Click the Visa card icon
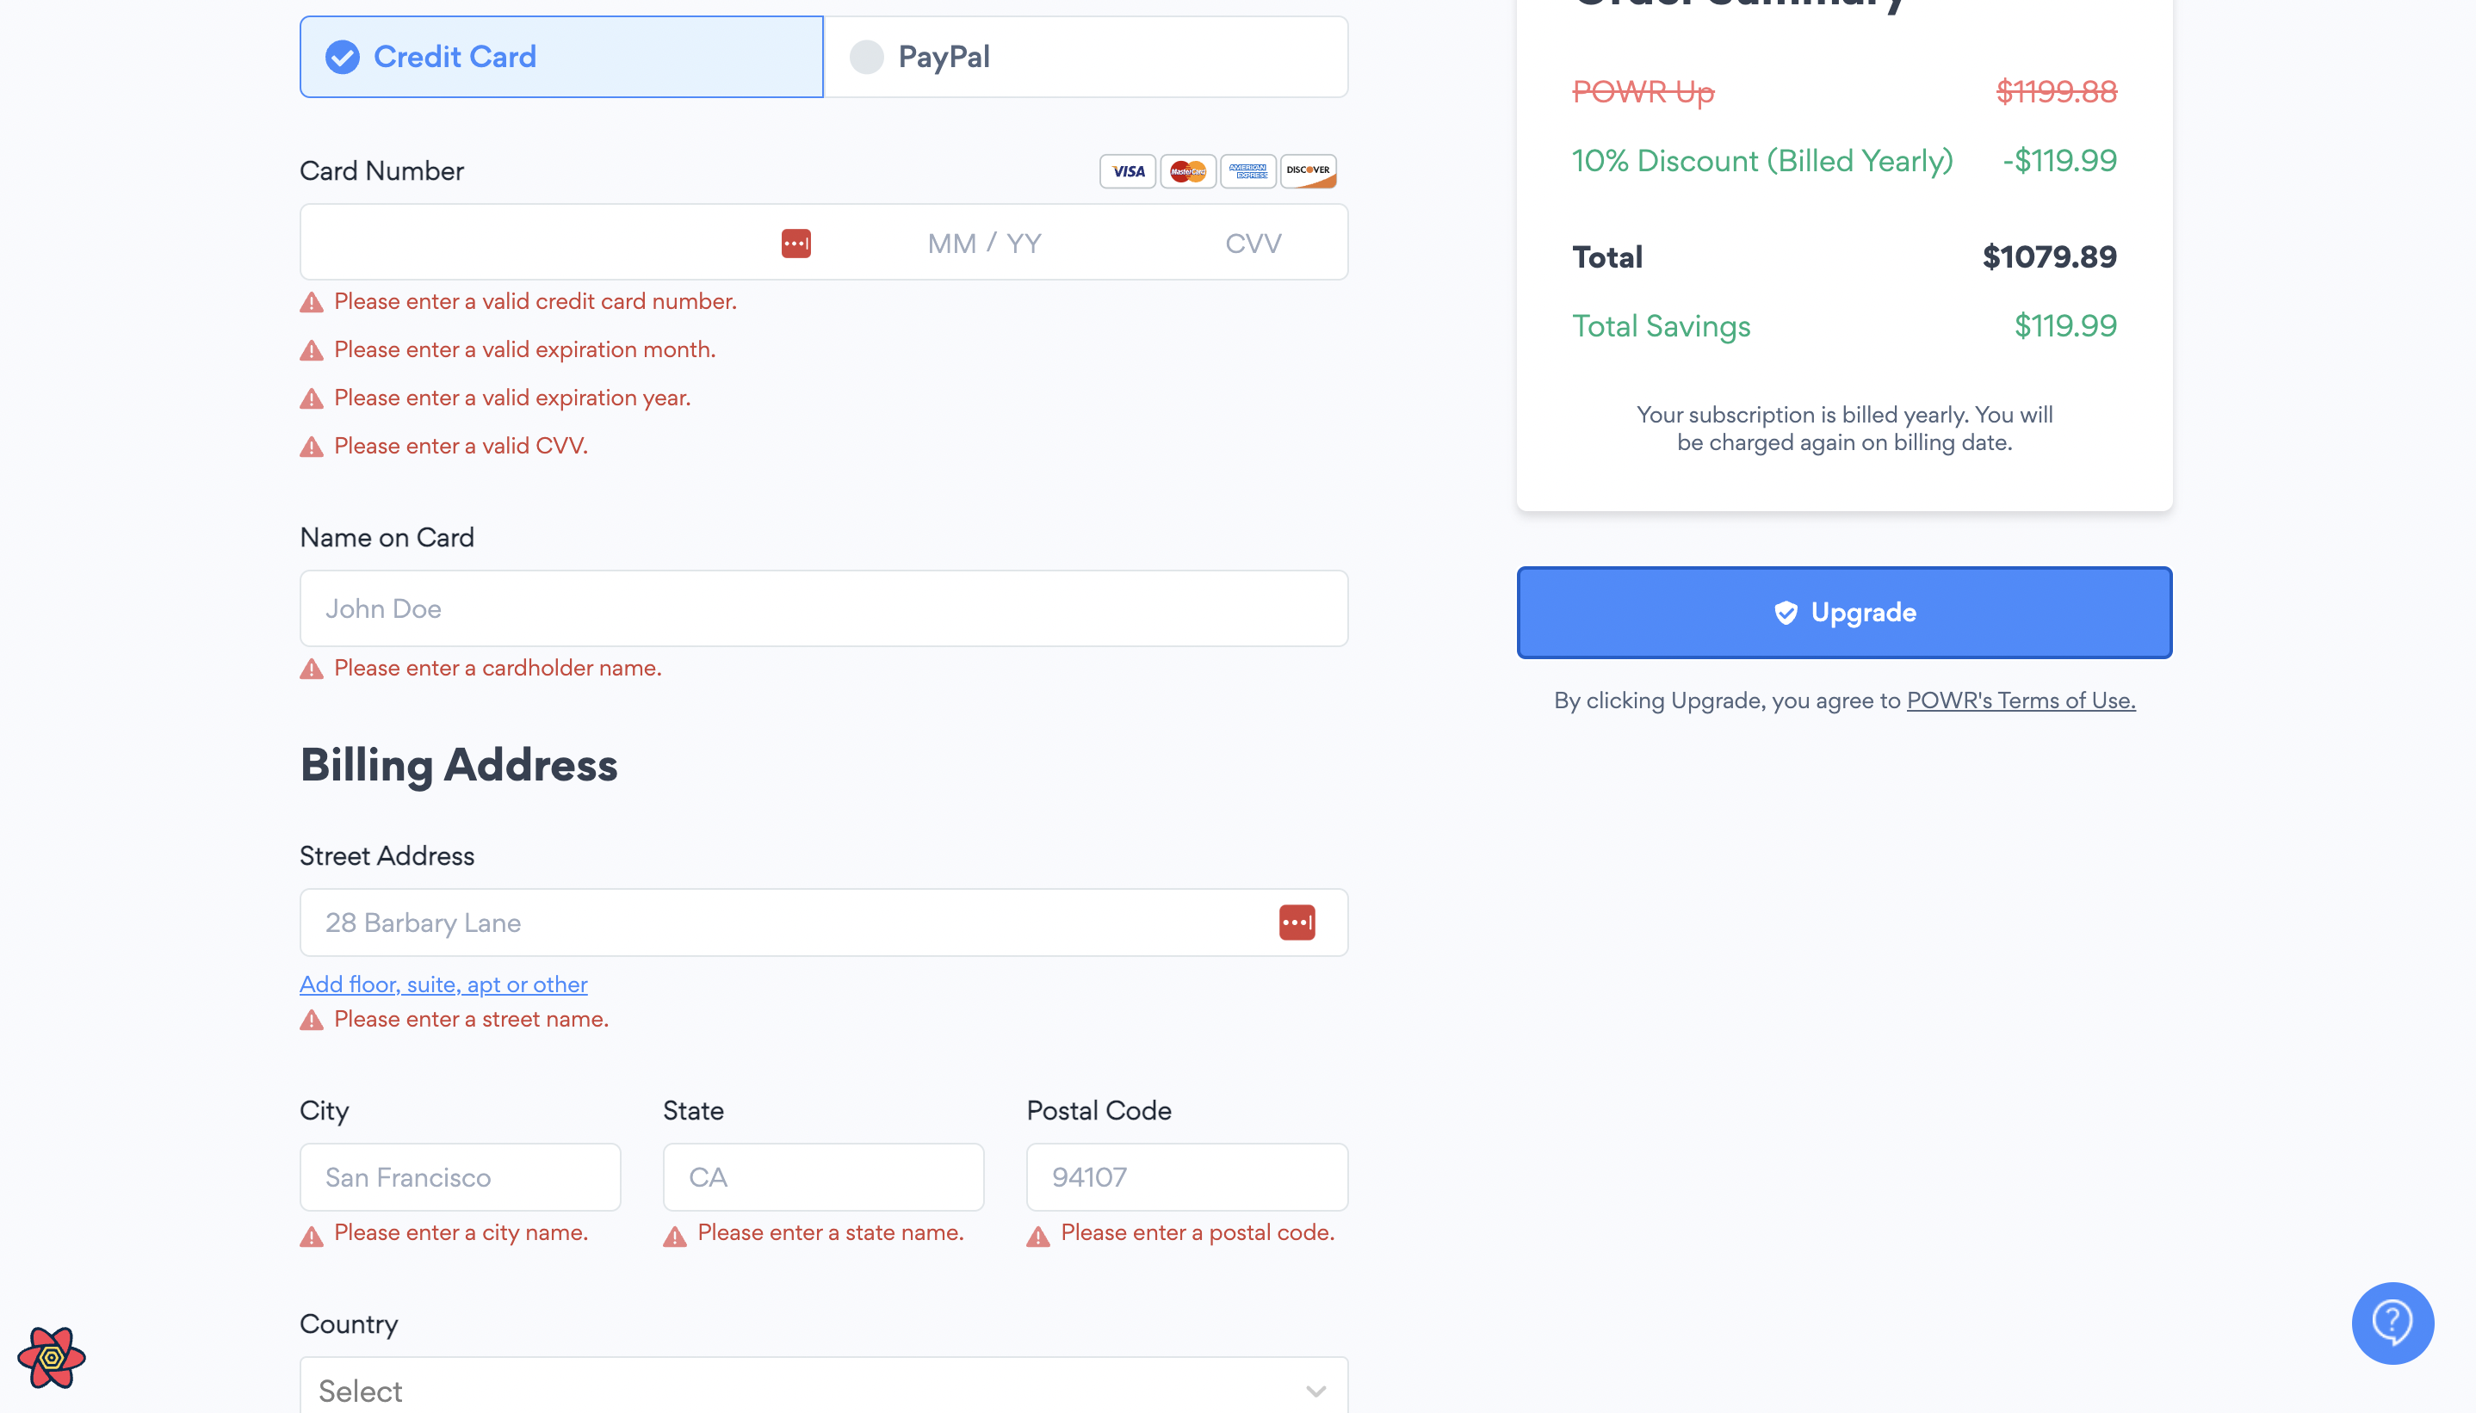The width and height of the screenshot is (2476, 1413). 1127,170
